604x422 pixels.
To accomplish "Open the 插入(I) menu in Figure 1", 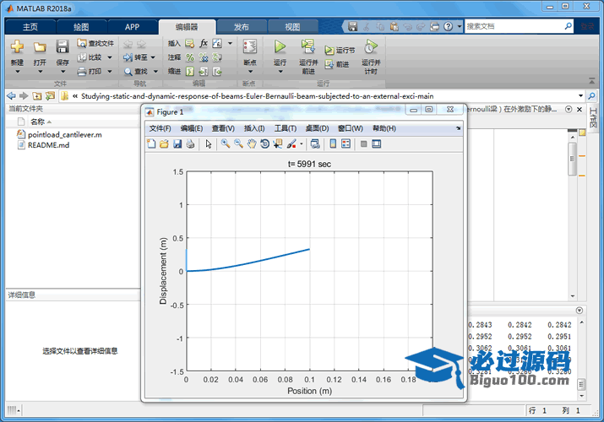I will (x=254, y=128).
